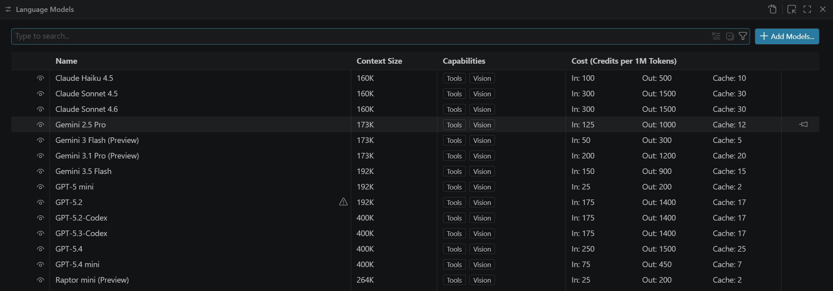
Task: Close the Language Models panel
Action: pos(823,9)
